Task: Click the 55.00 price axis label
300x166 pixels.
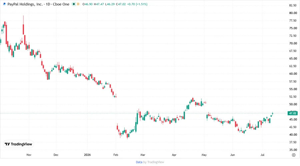Action: tap(293, 89)
